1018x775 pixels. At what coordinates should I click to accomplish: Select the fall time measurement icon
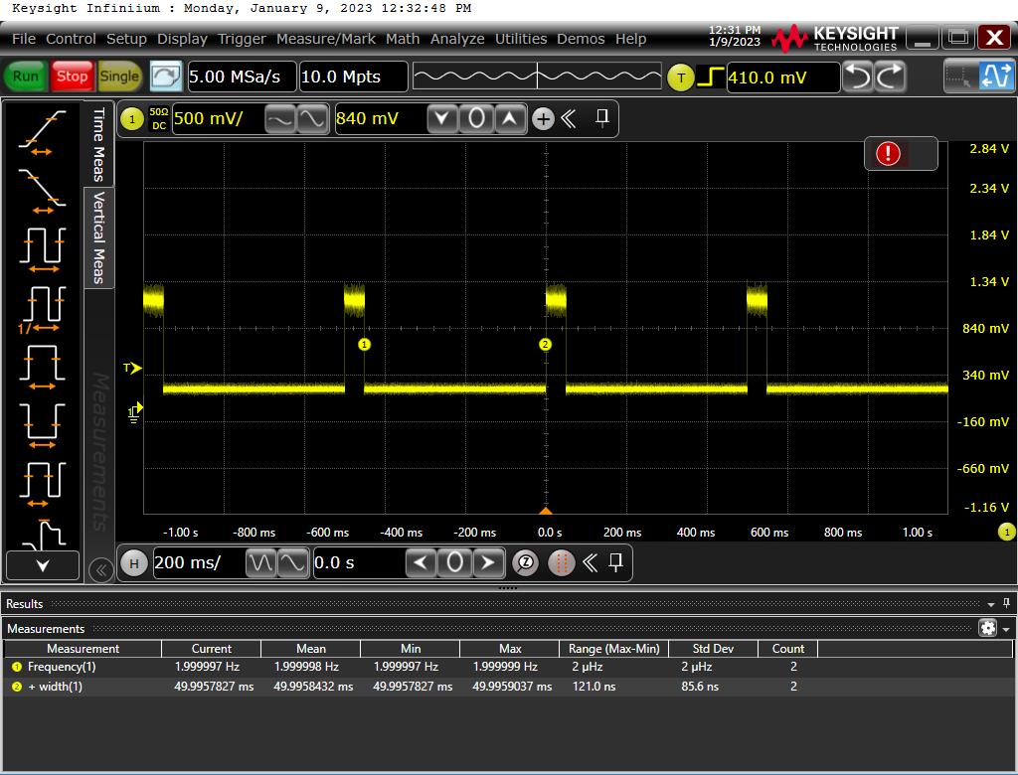click(42, 189)
